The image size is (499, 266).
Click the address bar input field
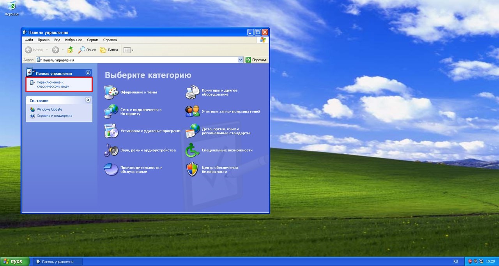pos(140,60)
